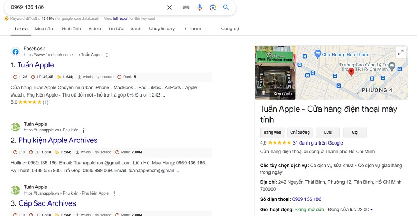Click Tuấn Apple favicon of second result
The height and width of the screenshot is (216, 417).
click(x=16, y=127)
